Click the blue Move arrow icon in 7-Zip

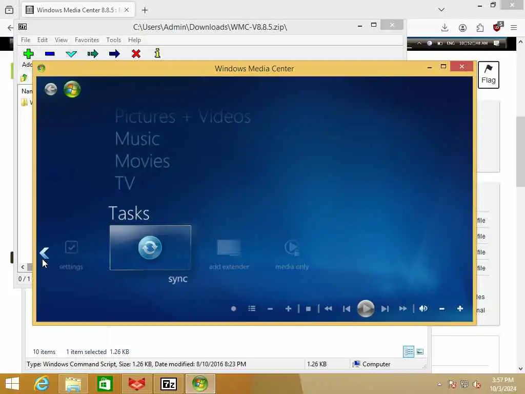pos(114,53)
